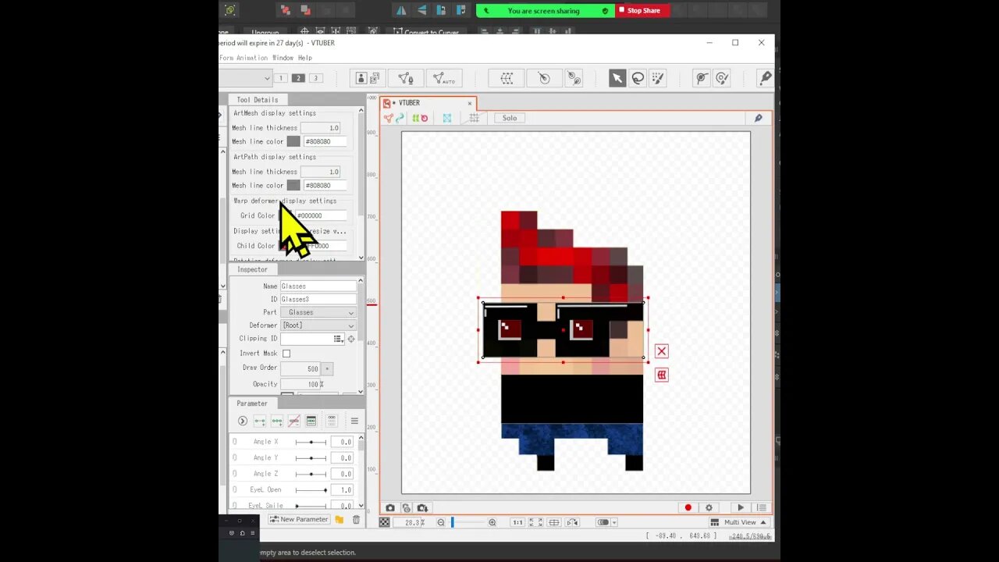This screenshot has width=999, height=562.
Task: Close the VTUBER document tab
Action: tap(470, 103)
